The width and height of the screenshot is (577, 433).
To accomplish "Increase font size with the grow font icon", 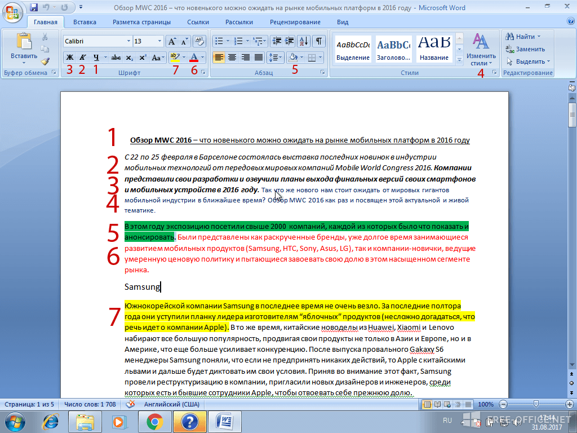I will coord(172,41).
